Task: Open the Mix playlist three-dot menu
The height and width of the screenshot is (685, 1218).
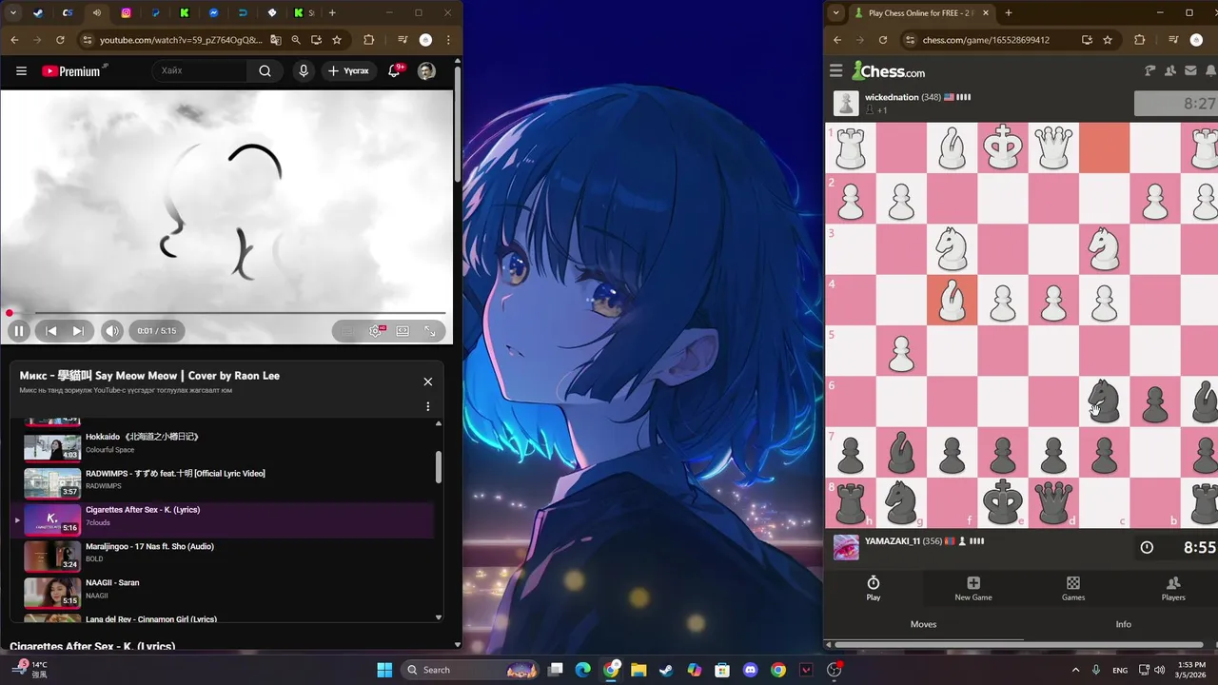Action: tap(427, 406)
